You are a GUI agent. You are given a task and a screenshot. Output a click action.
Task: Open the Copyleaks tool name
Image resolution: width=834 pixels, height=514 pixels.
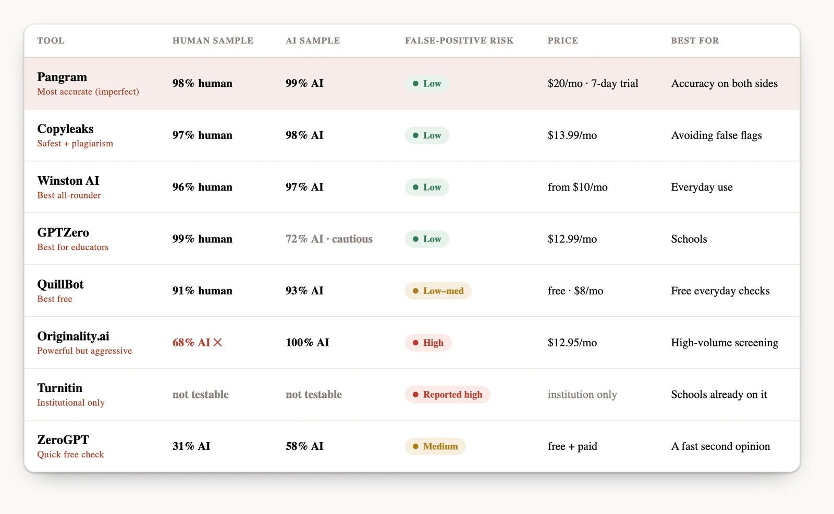(x=66, y=129)
